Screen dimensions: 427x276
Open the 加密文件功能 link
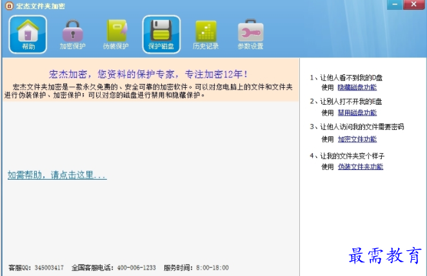(357, 139)
